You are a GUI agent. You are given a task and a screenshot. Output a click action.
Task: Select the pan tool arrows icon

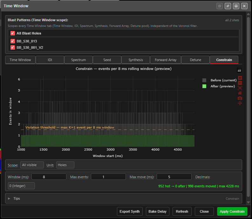240,103
